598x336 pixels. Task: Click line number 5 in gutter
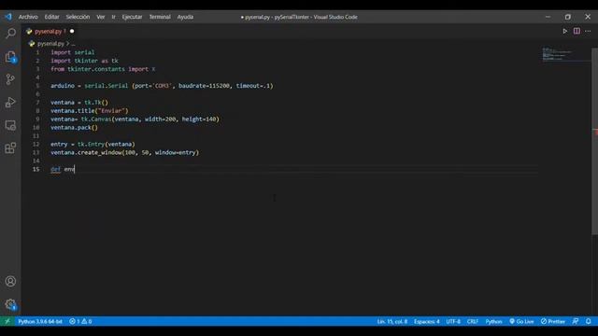click(37, 86)
